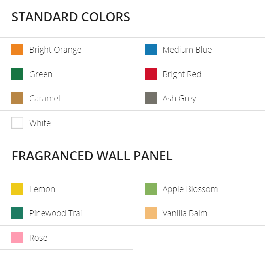Click the Apple Blossom green swatch
Image resolution: width=265 pixels, height=253 pixels.
click(x=151, y=189)
